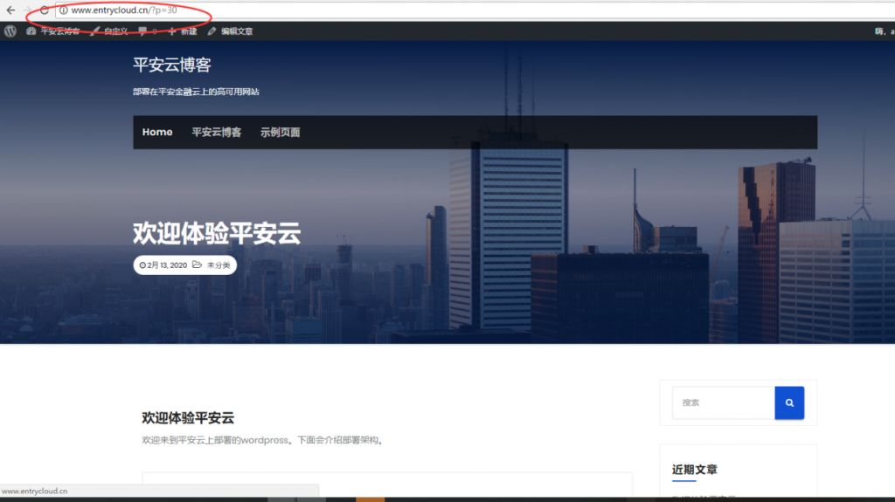
Task: Open 平安云博客 dashboard in admin bar
Action: pyautogui.click(x=53, y=31)
